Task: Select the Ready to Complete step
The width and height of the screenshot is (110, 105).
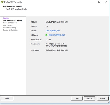Action: point(10,30)
